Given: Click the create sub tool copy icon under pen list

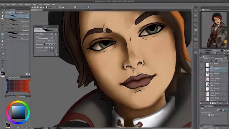Looking at the screenshot, I should tap(27, 74).
